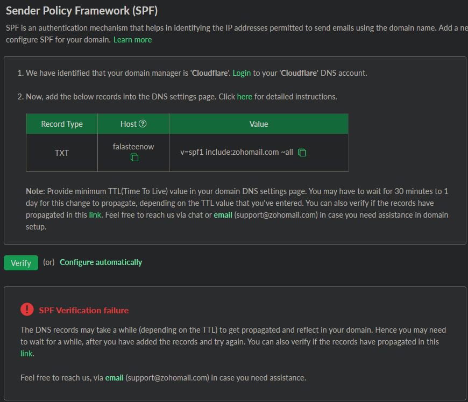Select the TXT record type cell

pyautogui.click(x=62, y=153)
